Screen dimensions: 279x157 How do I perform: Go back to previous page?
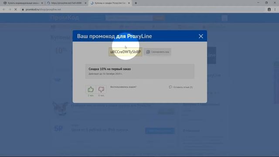tap(4, 10)
